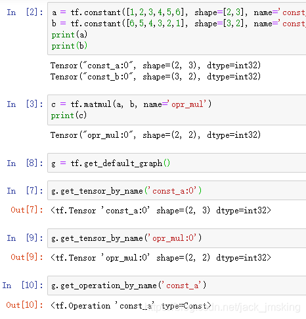
Task: Click the b = tf.constant([6,5,4,3,2,1] line
Action: tap(179, 24)
